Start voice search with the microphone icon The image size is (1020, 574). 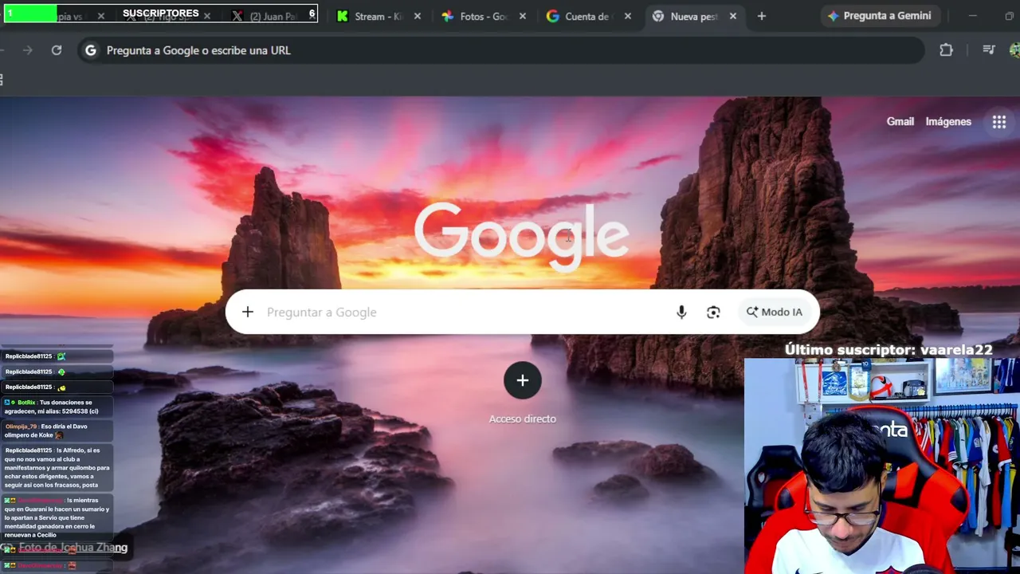[x=681, y=312]
